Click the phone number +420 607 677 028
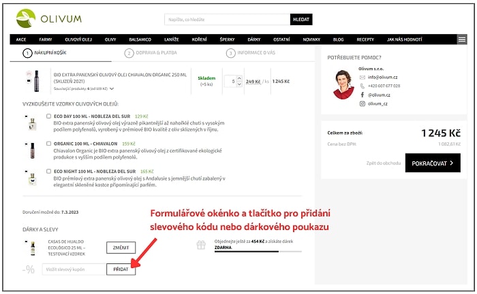Screen dimensions: 477x294 (x=384, y=86)
